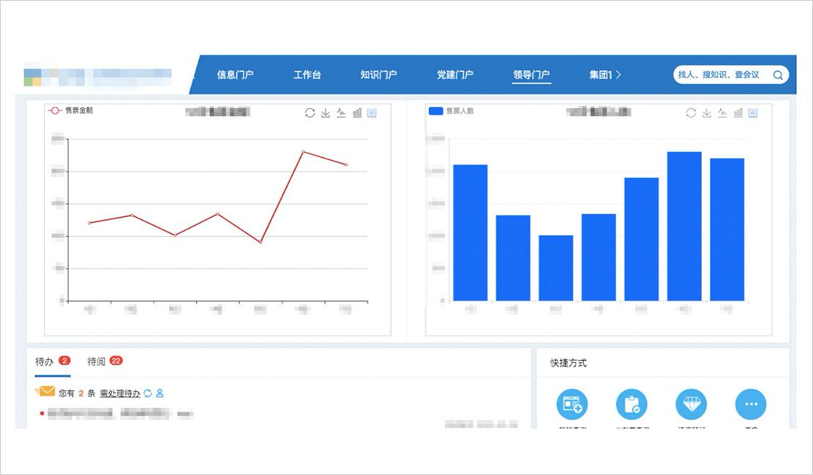The image size is (813, 475).
Task: Click the search magnifier icon
Action: coord(778,75)
